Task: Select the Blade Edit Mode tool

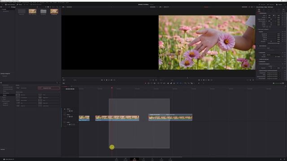Action: tap(154, 83)
